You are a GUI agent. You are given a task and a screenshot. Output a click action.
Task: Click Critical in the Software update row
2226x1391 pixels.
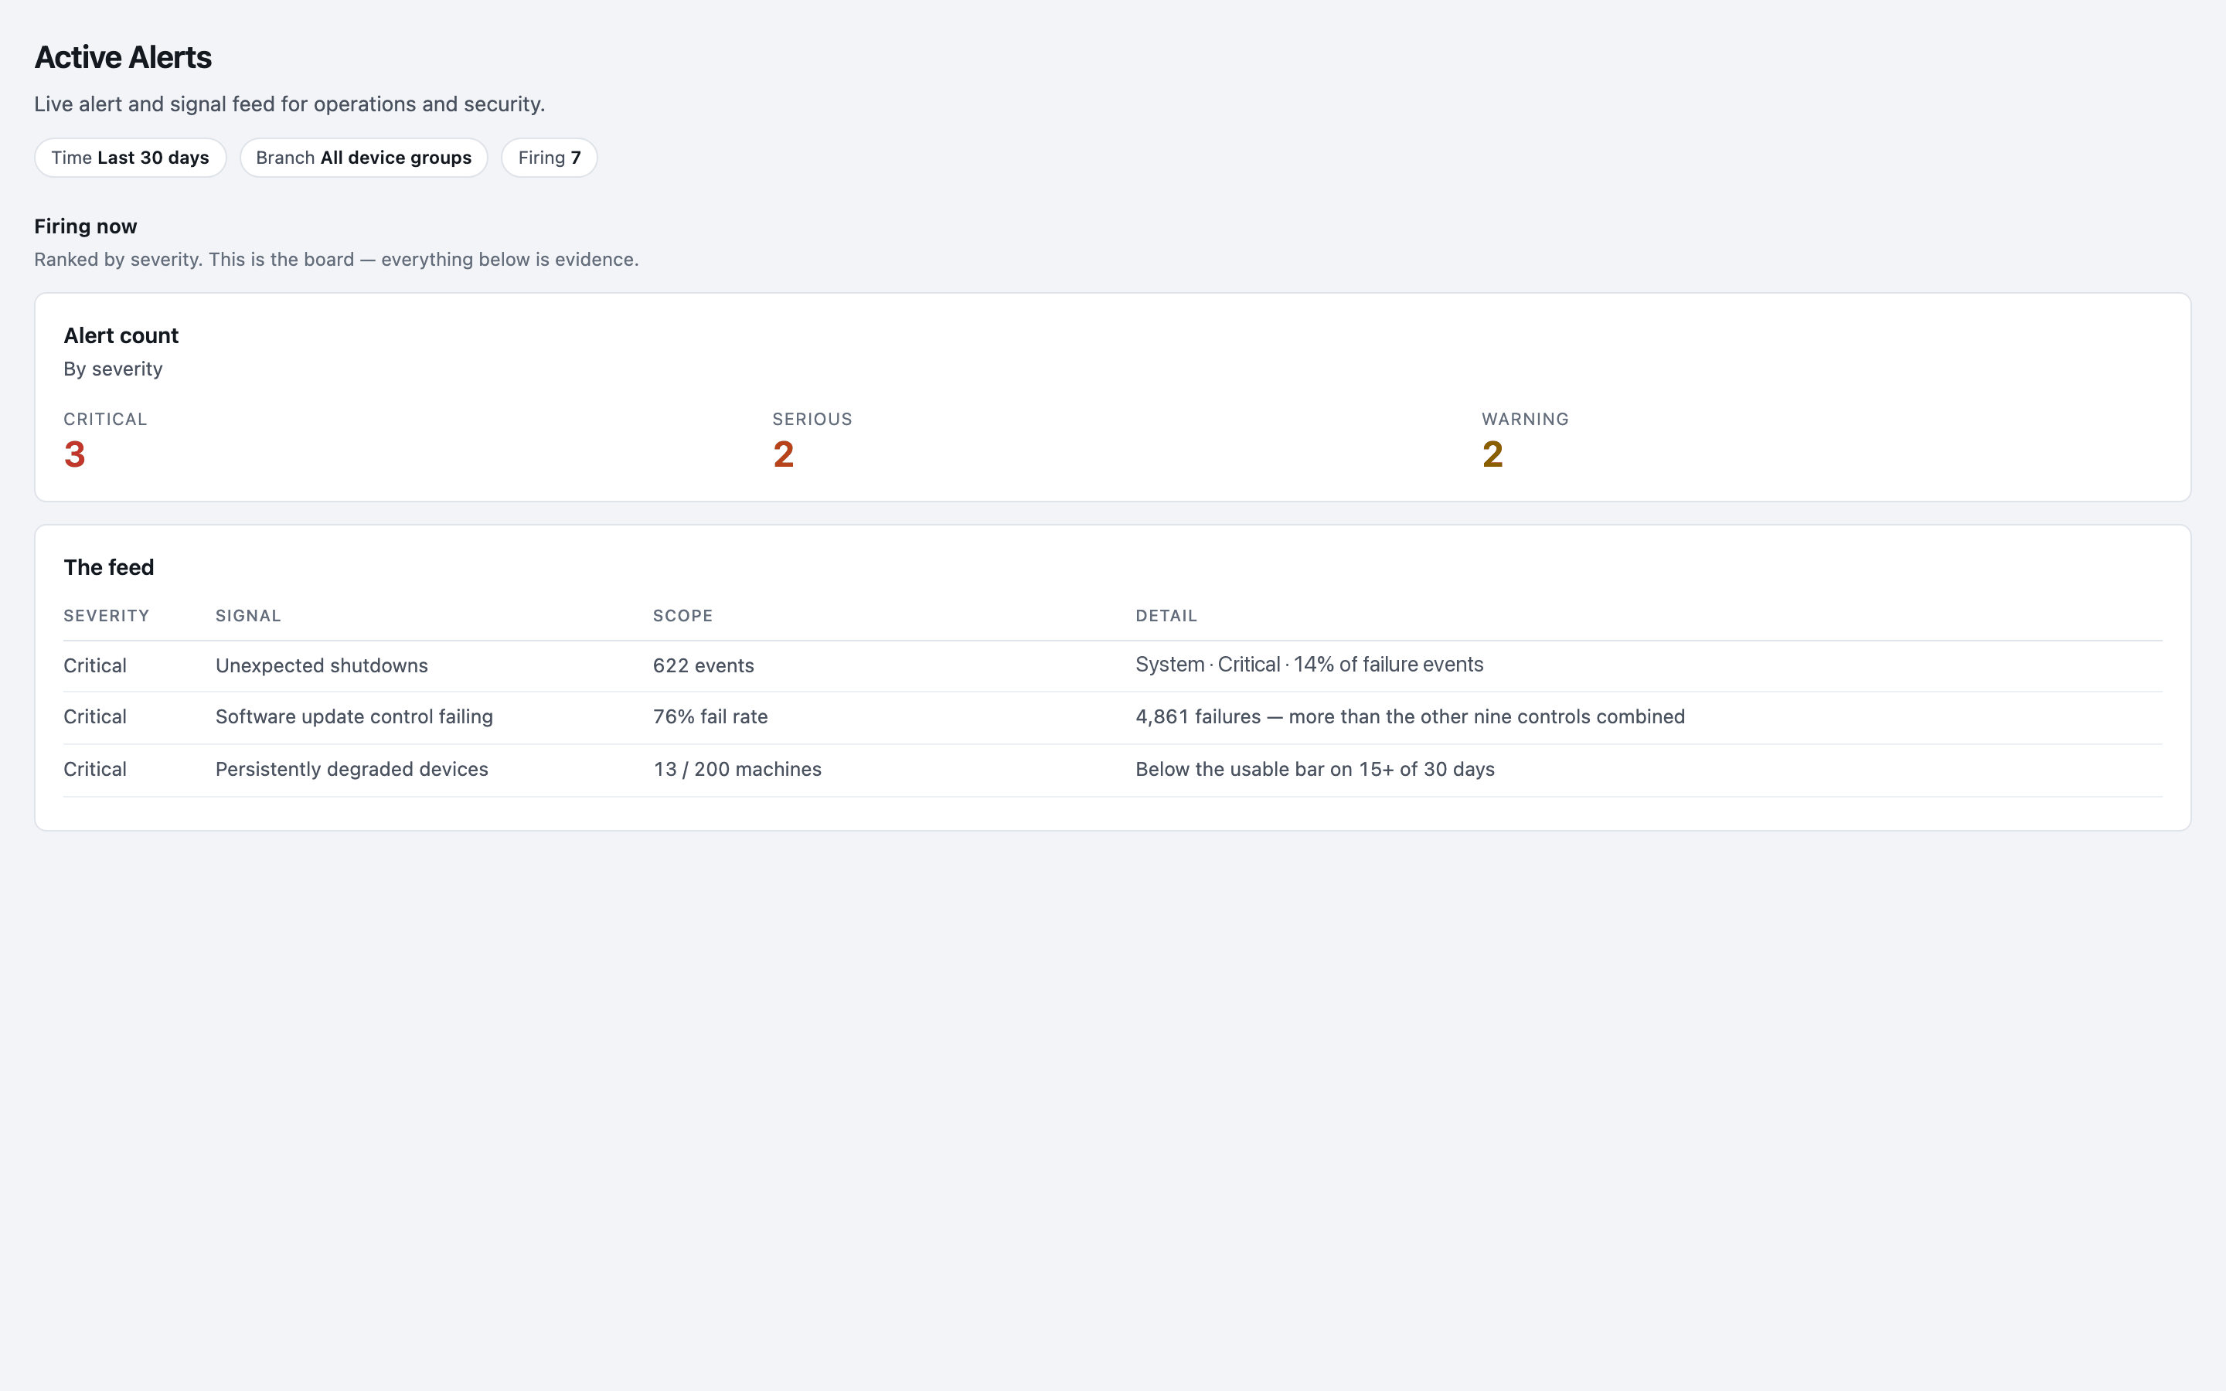click(95, 716)
